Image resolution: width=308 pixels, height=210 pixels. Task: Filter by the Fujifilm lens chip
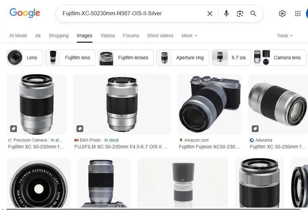[x=70, y=58]
